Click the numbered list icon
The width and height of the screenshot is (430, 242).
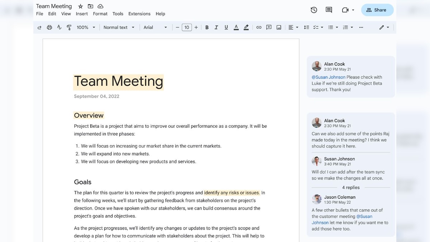345,27
